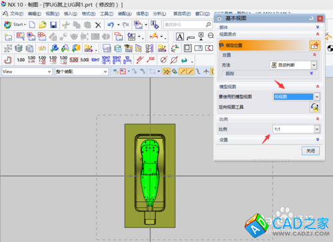Click the dialog reset arrow icon

pyautogui.click(x=312, y=19)
